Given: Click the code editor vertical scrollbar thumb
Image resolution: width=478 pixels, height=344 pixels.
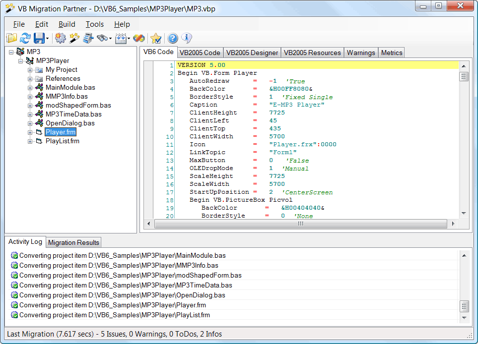Looking at the screenshot, I should pyautogui.click(x=464, y=76).
